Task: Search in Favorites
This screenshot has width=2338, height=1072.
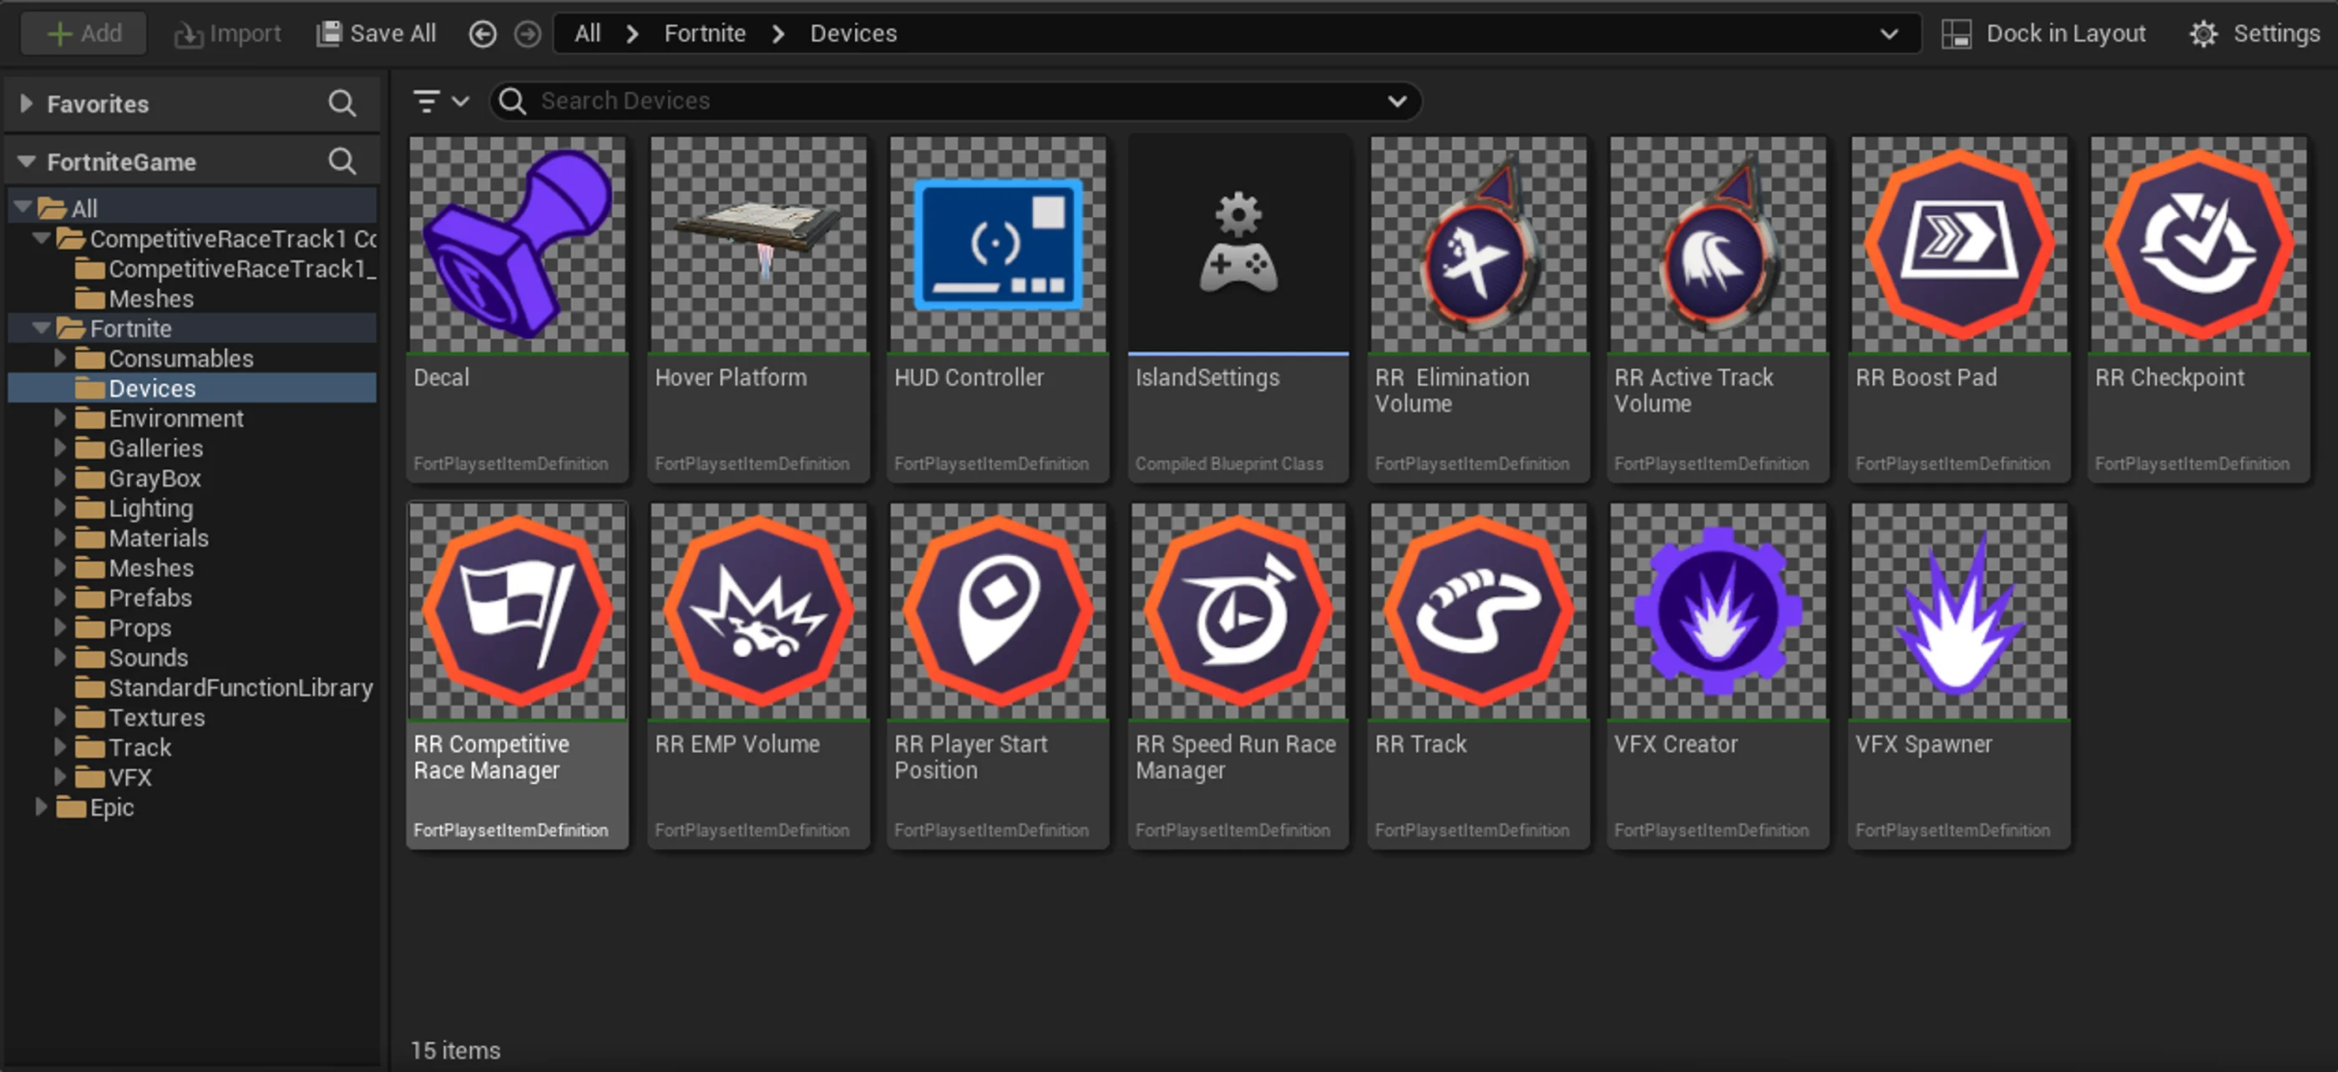Action: [342, 104]
